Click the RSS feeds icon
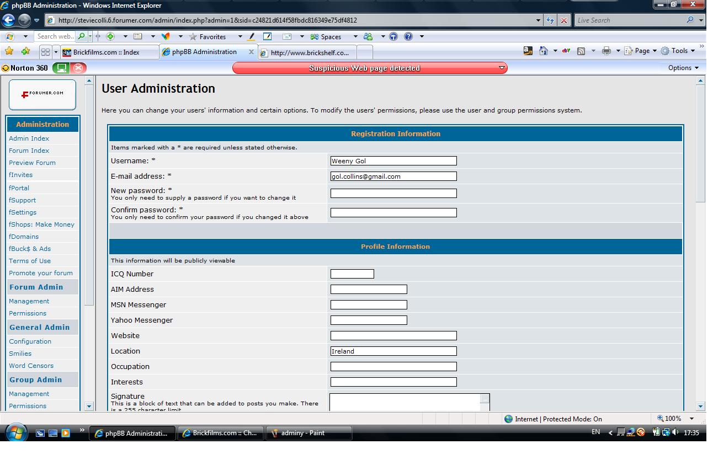This screenshot has width=713, height=460. tap(581, 51)
